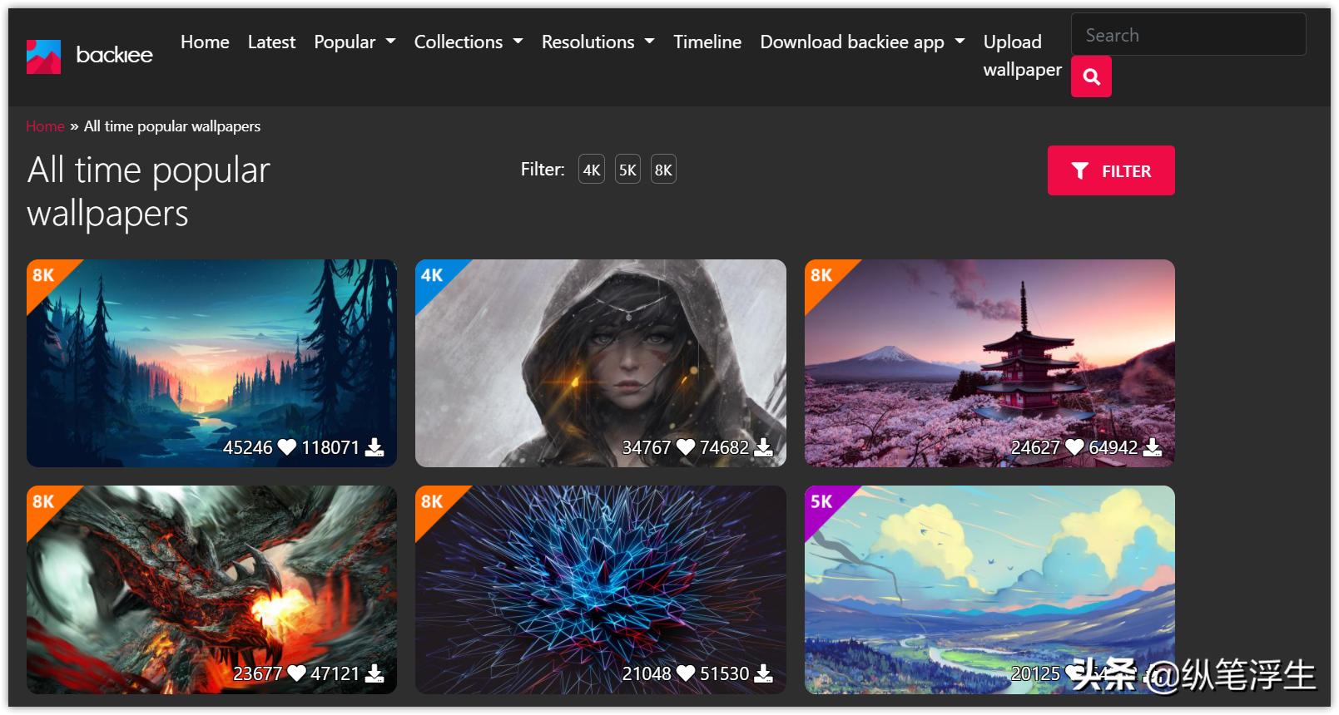The width and height of the screenshot is (1339, 715).
Task: Click the red FILTER button
Action: [x=1111, y=170]
